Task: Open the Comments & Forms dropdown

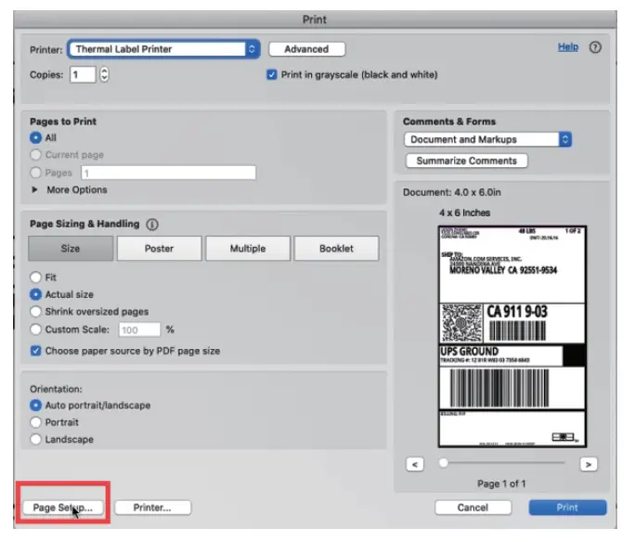Action: (487, 139)
